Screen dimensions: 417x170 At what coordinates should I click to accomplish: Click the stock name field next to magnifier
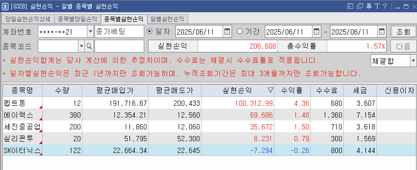119,46
